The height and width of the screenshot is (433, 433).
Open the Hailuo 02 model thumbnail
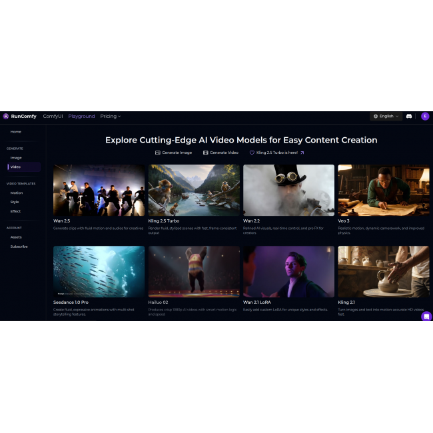[194, 271]
